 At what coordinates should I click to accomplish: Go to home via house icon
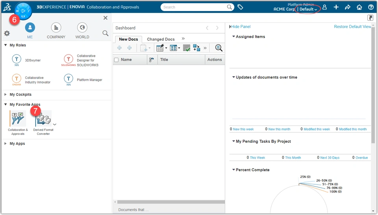(359, 7)
